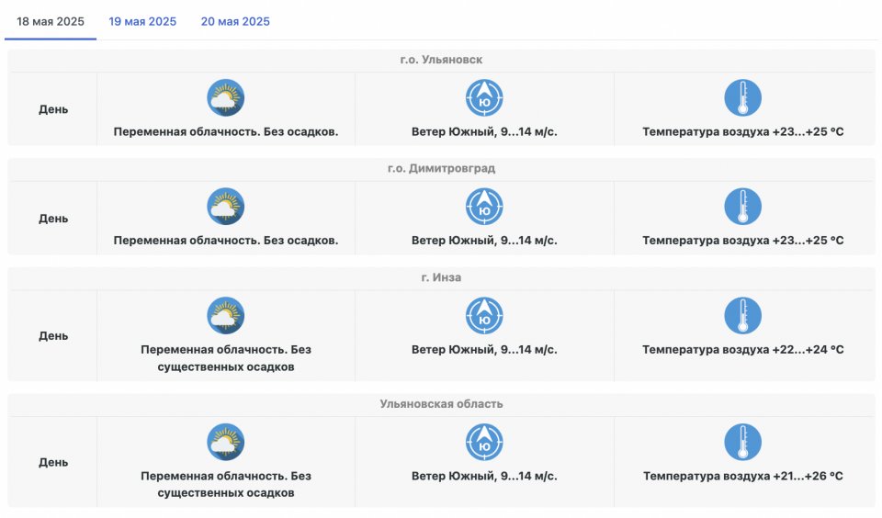Click the thermometer icon in Инза row
Image resolution: width=882 pixels, height=518 pixels.
point(742,316)
